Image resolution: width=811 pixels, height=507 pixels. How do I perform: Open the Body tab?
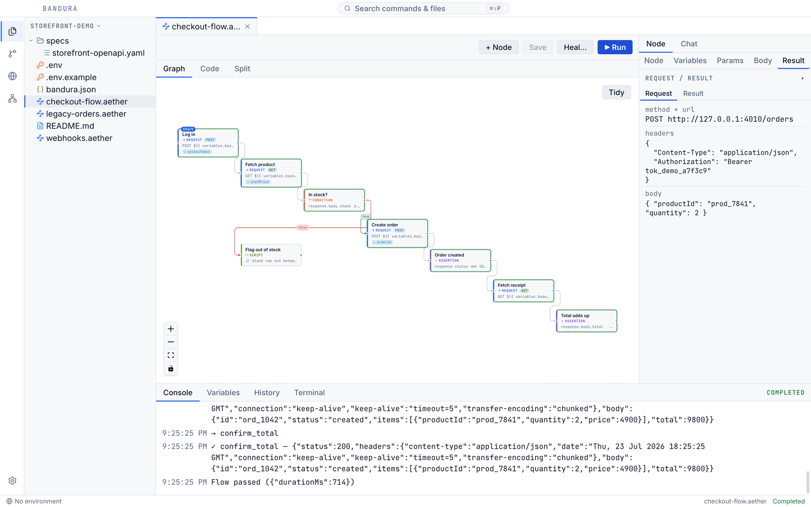coord(763,61)
